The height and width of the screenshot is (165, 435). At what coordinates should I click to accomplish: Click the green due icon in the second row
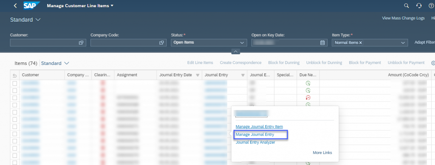[308, 90]
